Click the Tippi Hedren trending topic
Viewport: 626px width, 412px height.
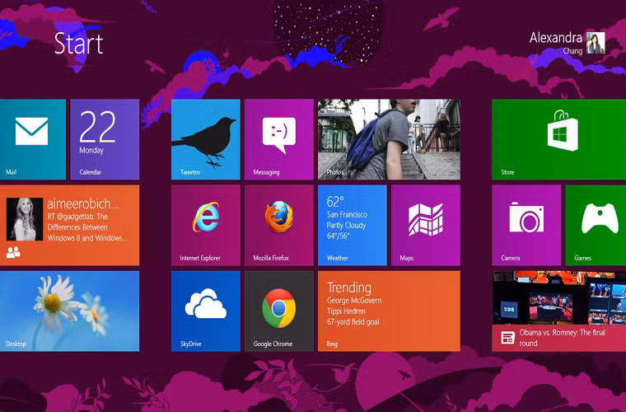click(346, 311)
